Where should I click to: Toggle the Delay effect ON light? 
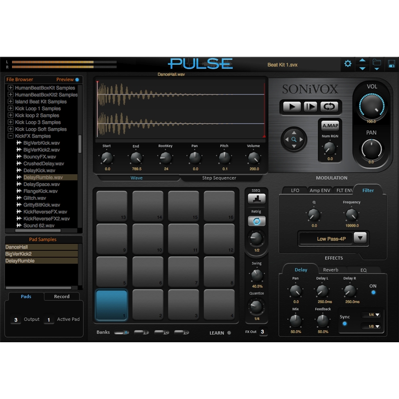click(373, 293)
